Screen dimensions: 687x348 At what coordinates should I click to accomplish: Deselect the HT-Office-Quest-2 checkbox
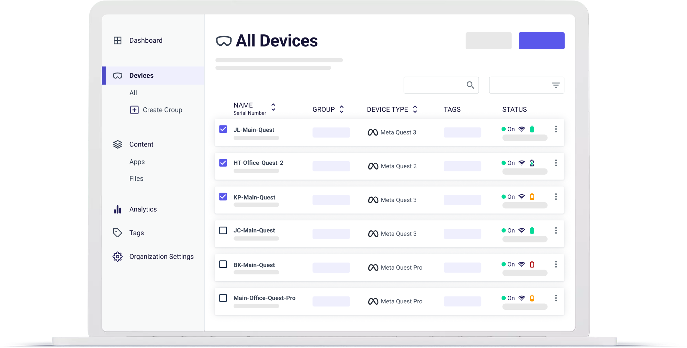point(223,163)
